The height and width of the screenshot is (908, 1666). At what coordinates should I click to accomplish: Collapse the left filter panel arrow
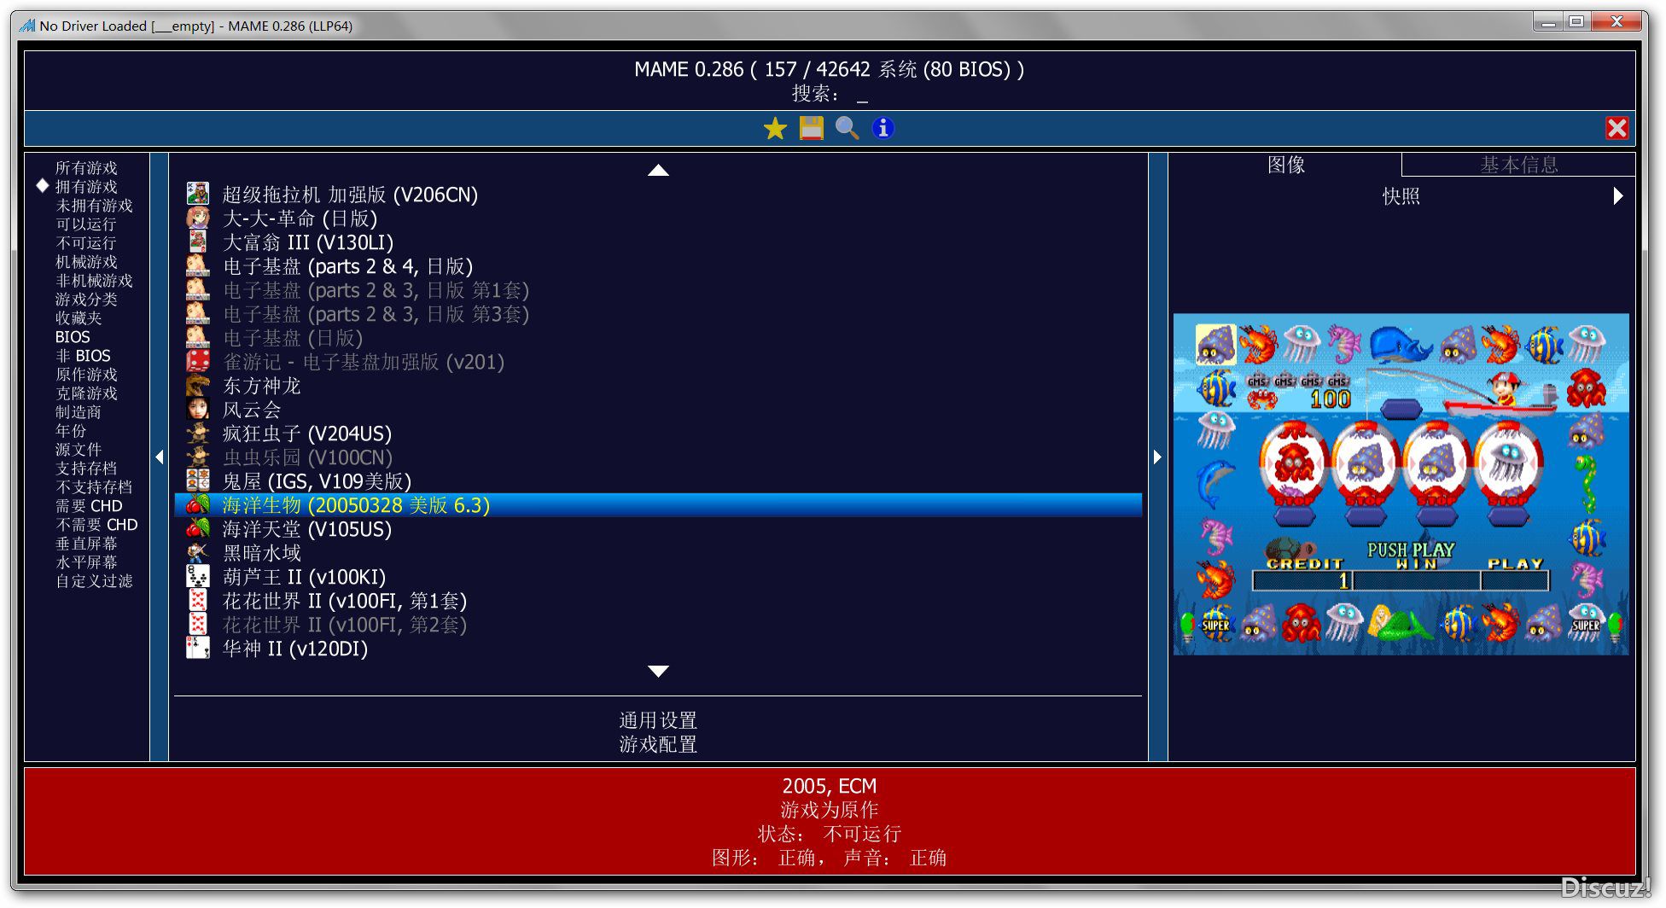click(160, 457)
